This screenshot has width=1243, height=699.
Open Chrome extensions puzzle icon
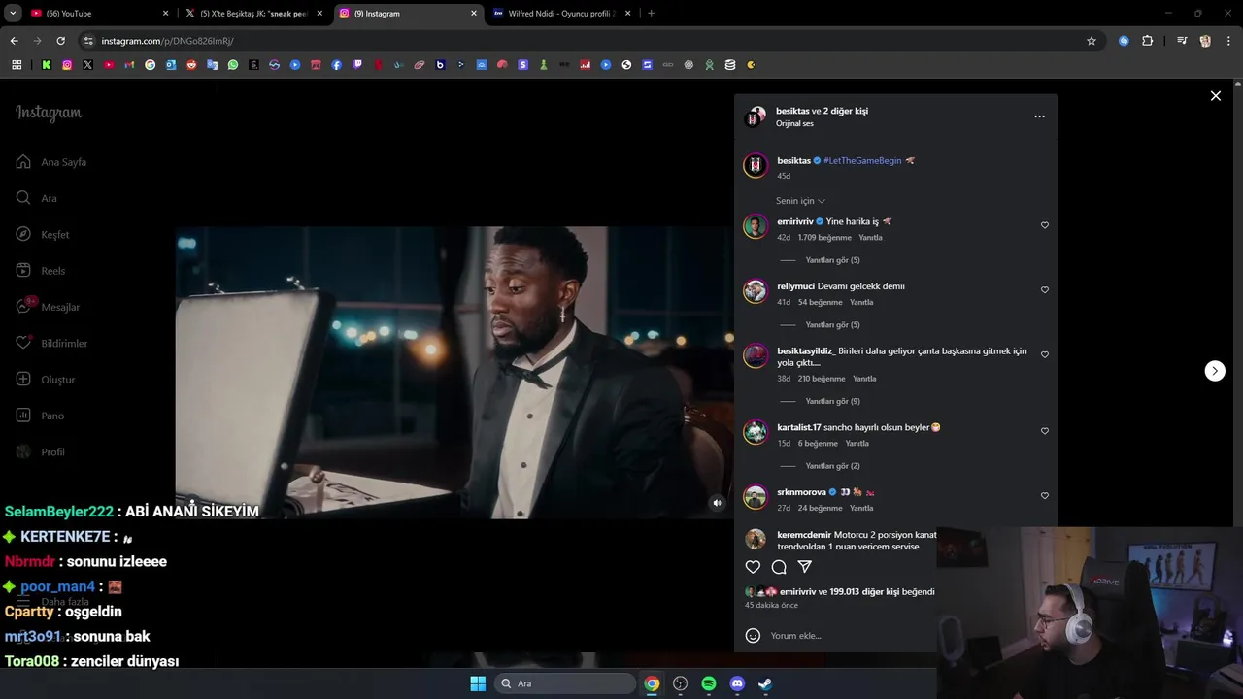[x=1147, y=41]
